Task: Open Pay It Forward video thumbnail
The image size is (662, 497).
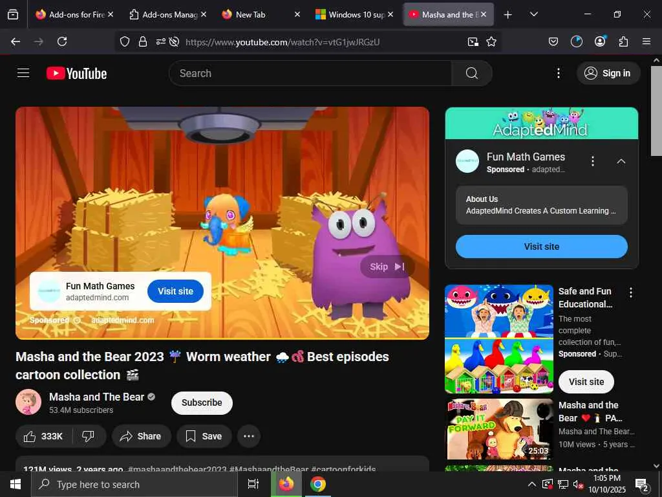Action: (499, 429)
